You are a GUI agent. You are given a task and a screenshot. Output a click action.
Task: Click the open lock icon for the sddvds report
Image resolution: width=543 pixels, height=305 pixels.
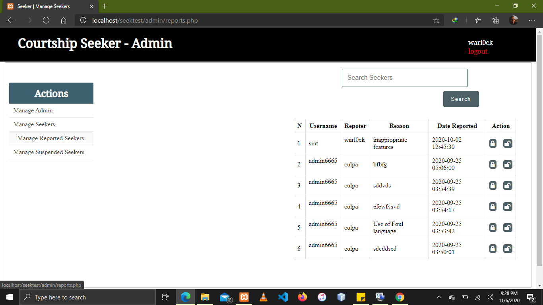tap(508, 185)
